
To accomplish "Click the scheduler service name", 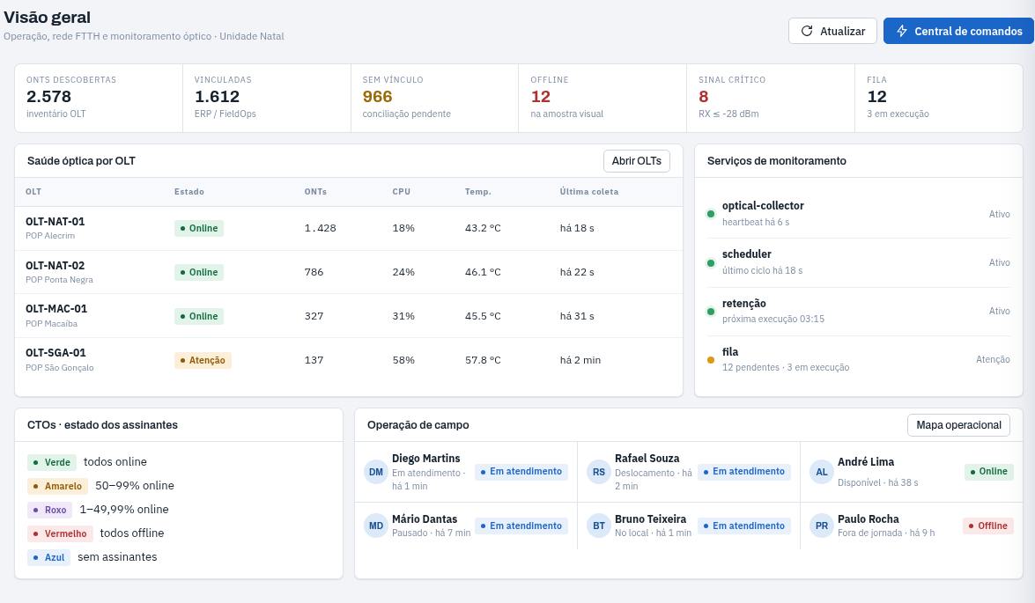I will click(747, 254).
